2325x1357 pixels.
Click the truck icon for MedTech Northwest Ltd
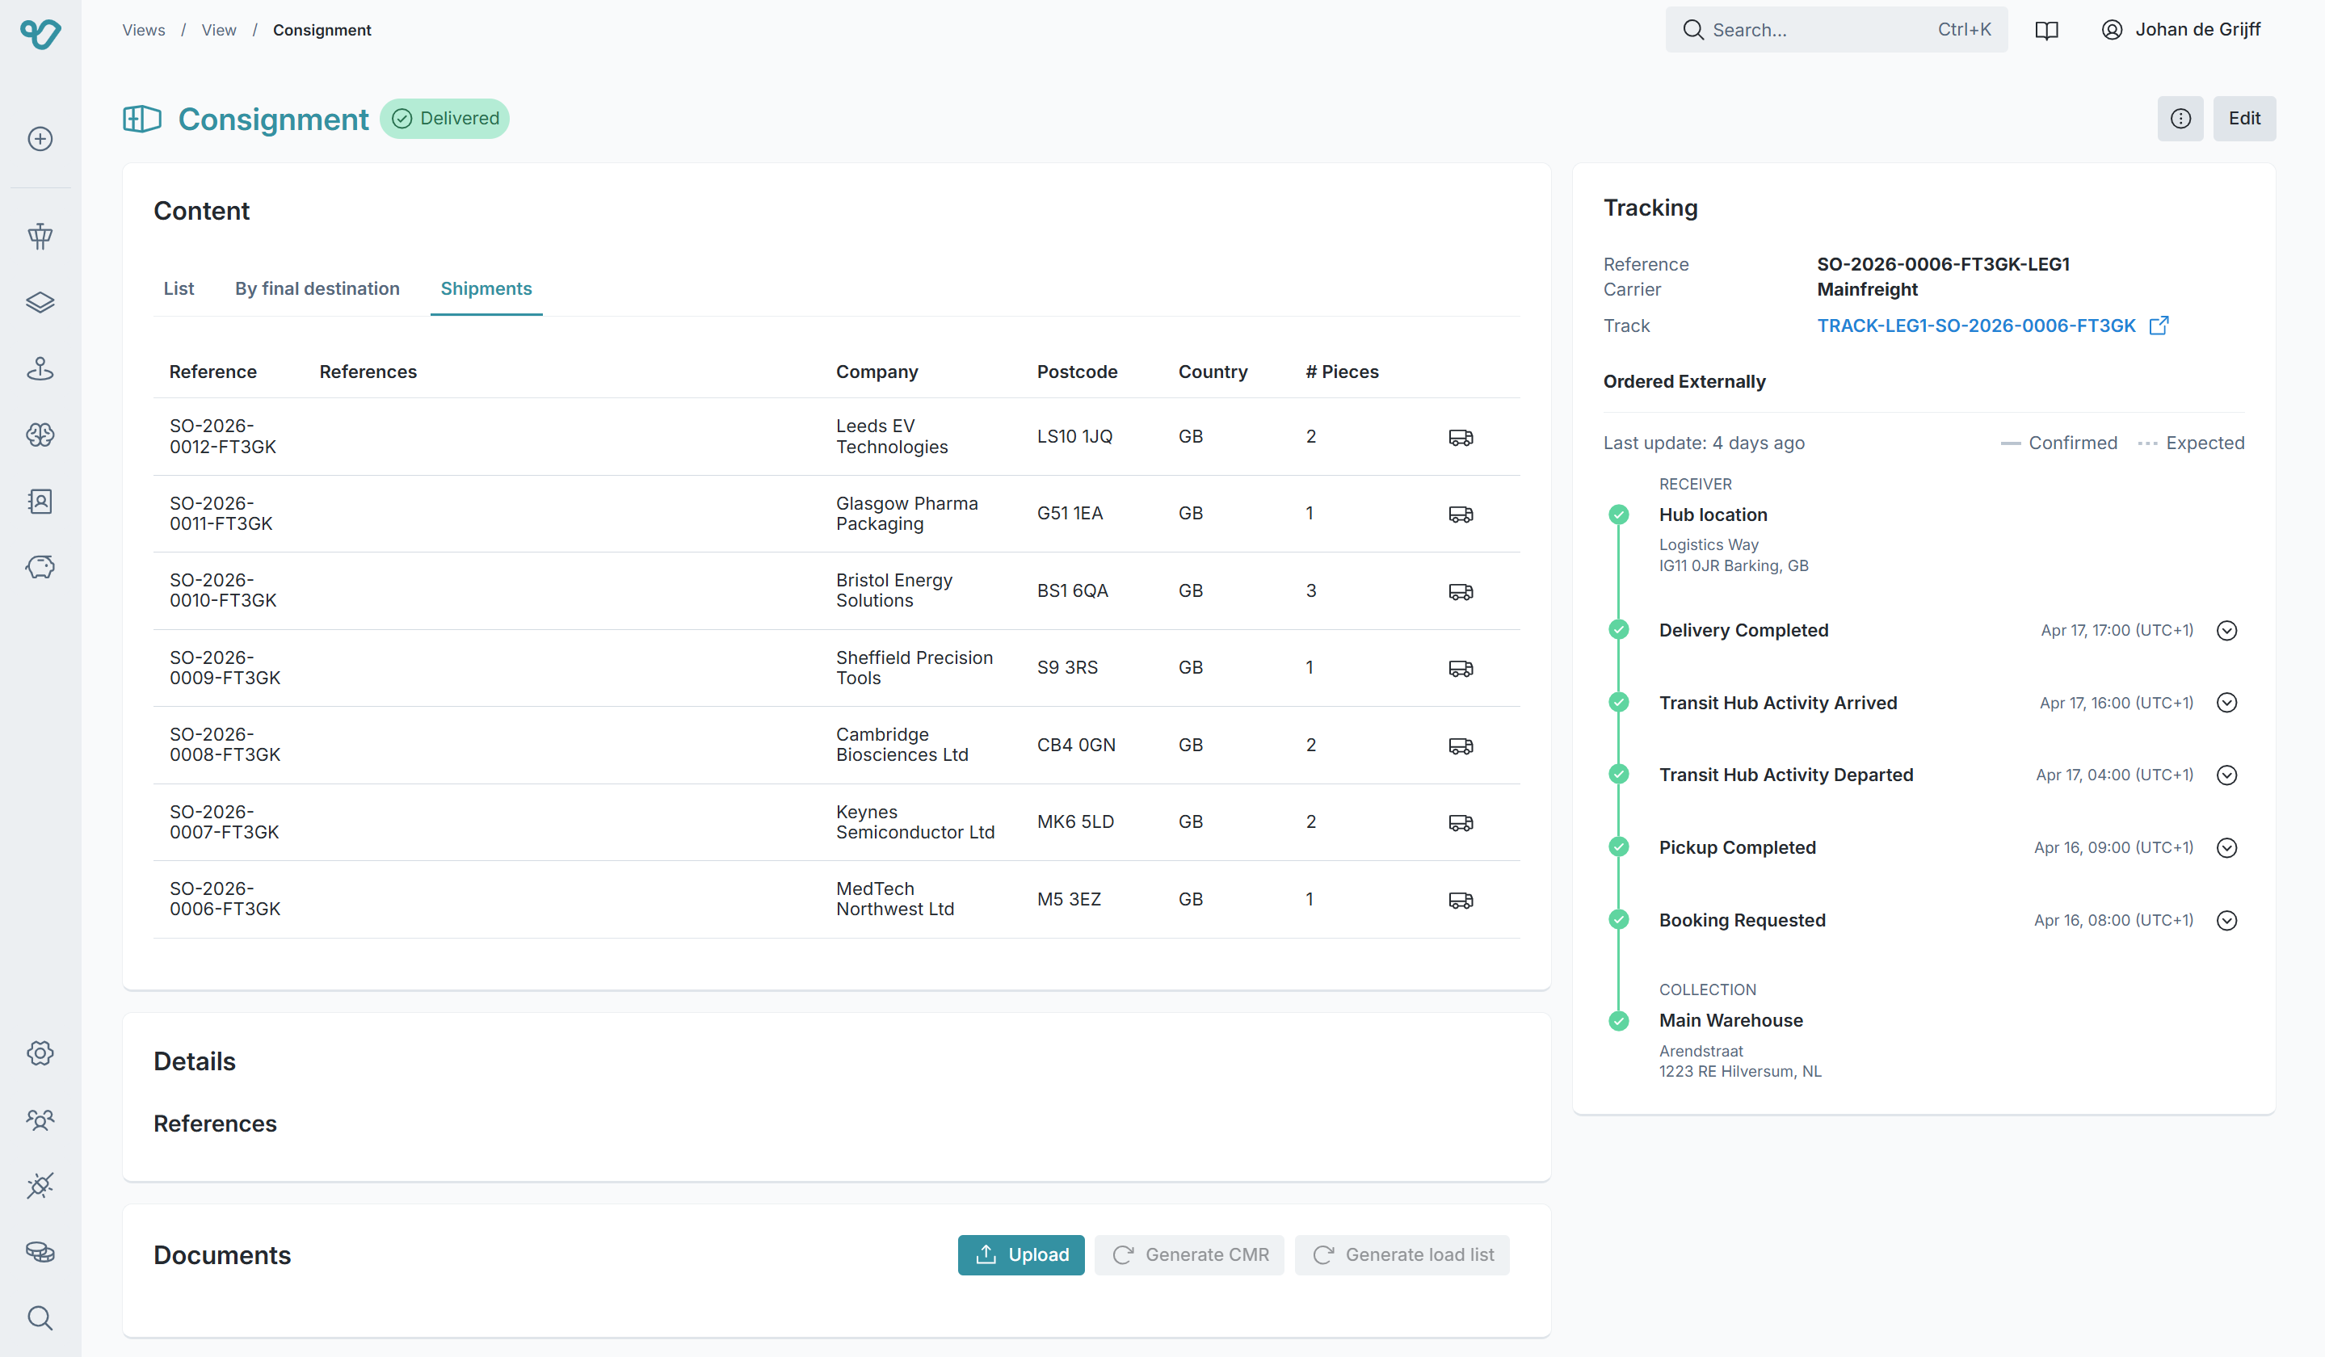tap(1461, 900)
